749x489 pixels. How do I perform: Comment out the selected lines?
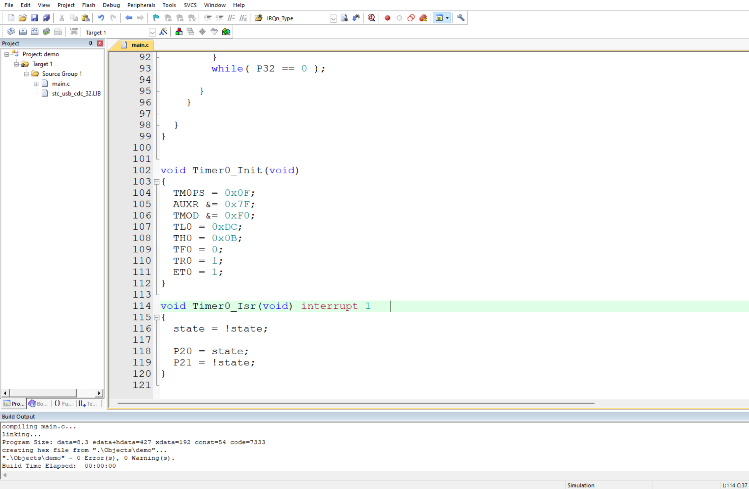(x=231, y=18)
